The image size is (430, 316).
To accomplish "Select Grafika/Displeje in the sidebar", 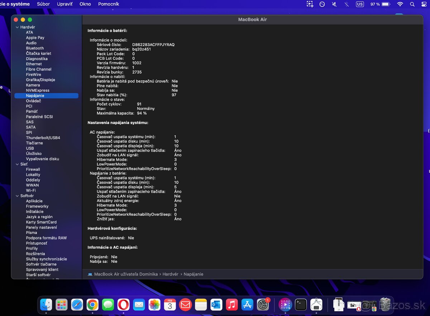I will tap(40, 80).
